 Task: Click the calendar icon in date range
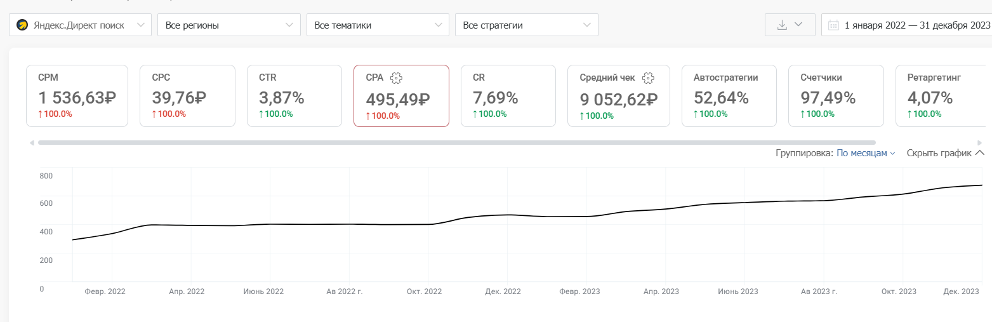(x=833, y=25)
